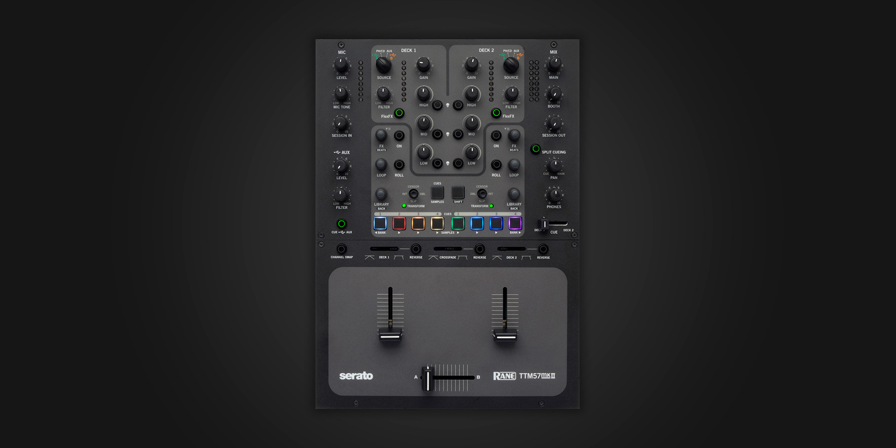Screen dimensions: 896x448
Task: Flip the Deck 1 CENSOR/SLIP toggle
Action: [x=413, y=194]
